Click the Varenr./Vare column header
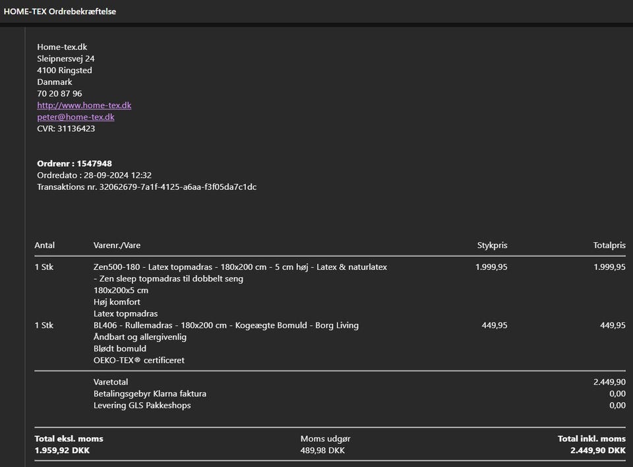This screenshot has width=633, height=467. (117, 245)
